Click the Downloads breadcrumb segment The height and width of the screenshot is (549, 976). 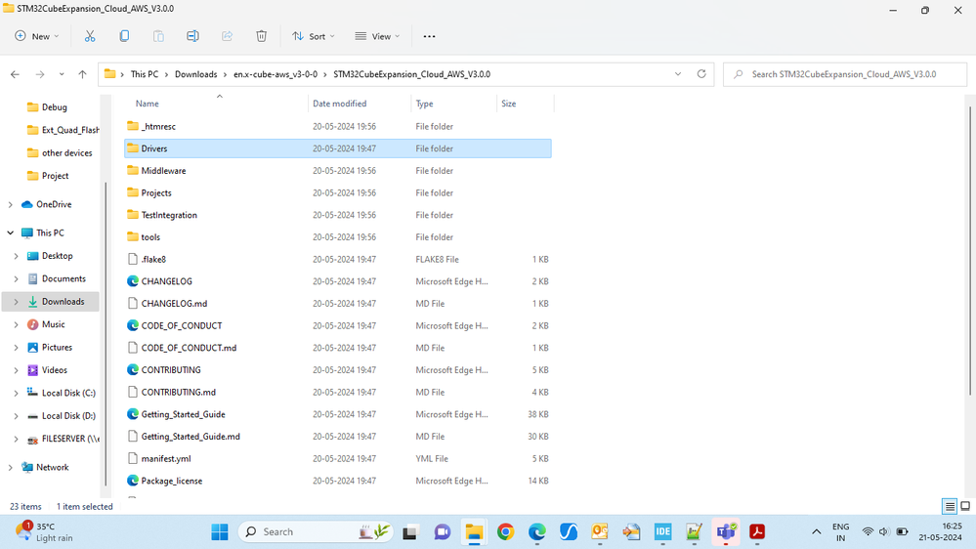(x=196, y=74)
